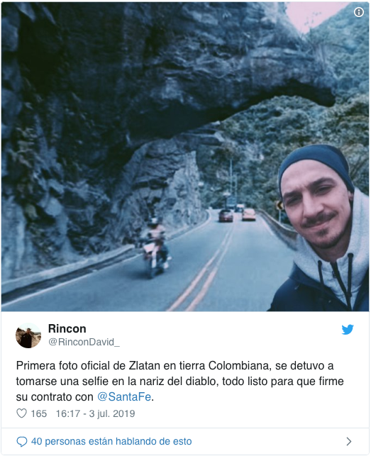Follow the @SantaFe mention link
Image resolution: width=371 pixels, height=456 pixels.
124,396
